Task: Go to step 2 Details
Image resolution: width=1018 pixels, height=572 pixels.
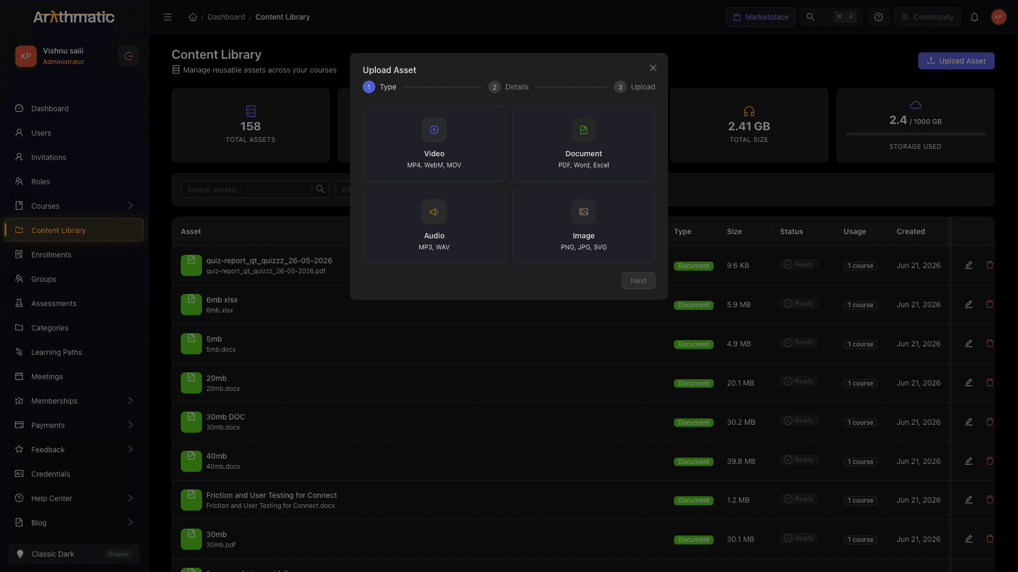Action: [x=508, y=87]
